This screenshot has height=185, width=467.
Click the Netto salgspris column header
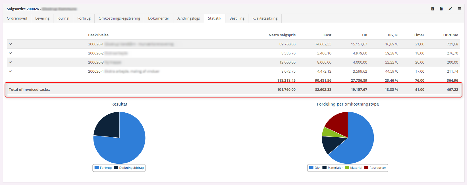point(282,35)
